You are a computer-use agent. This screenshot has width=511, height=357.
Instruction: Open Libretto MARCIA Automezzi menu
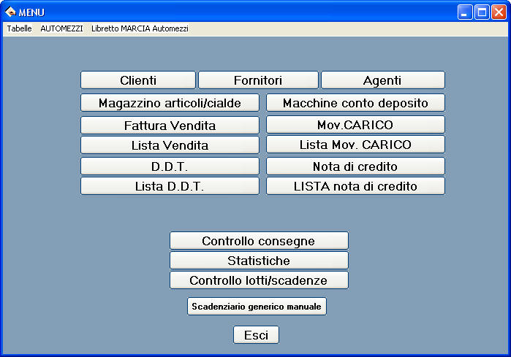click(140, 28)
